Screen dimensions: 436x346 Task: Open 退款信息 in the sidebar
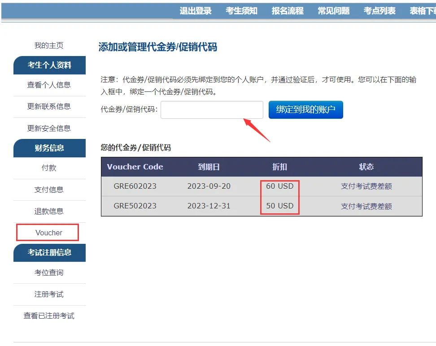click(x=49, y=211)
